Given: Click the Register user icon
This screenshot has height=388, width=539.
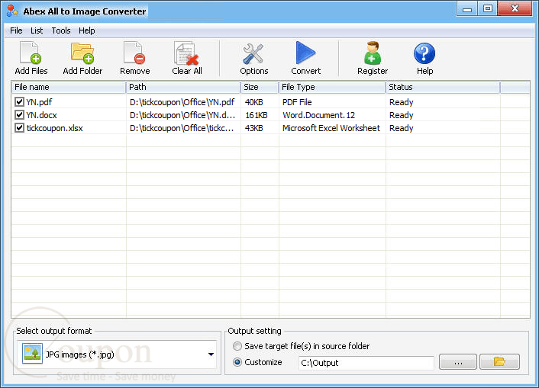Looking at the screenshot, I should (373, 53).
